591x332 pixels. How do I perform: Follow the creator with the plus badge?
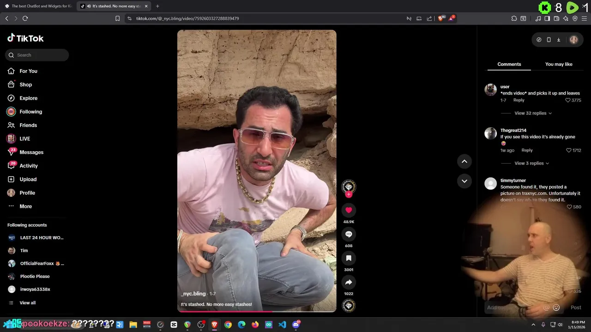[349, 194]
